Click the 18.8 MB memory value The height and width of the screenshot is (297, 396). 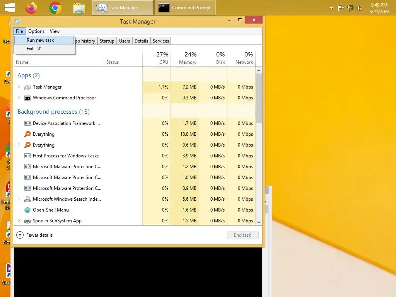tap(188, 134)
